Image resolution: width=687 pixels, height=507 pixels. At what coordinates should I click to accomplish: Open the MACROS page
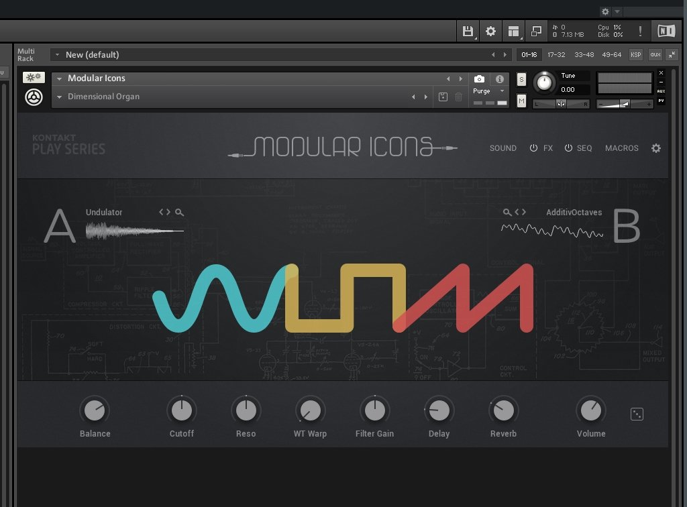[x=621, y=148]
